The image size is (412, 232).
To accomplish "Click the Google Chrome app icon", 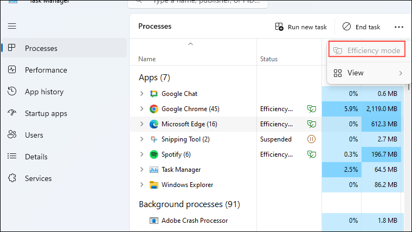I will point(154,109).
